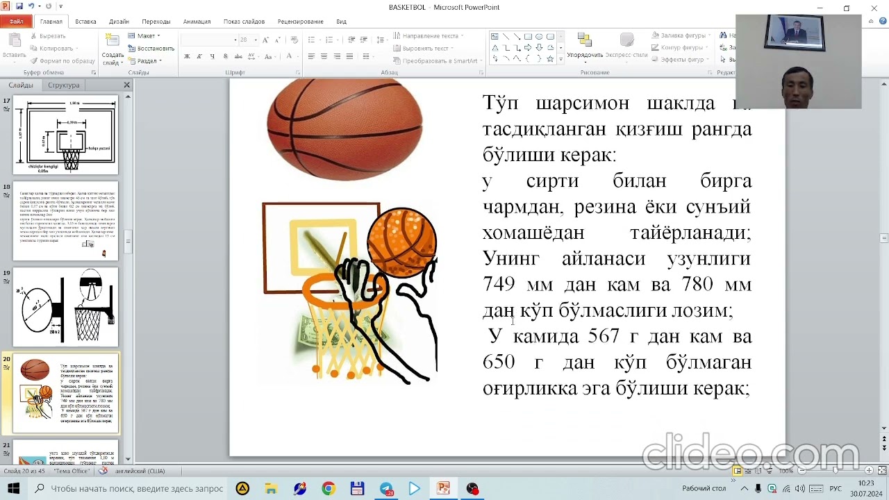
Task: Open File Explorer from the taskbar
Action: (x=271, y=489)
